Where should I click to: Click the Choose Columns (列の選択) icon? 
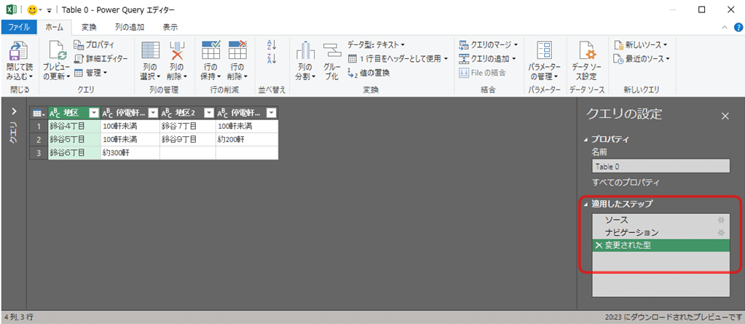pyautogui.click(x=150, y=51)
